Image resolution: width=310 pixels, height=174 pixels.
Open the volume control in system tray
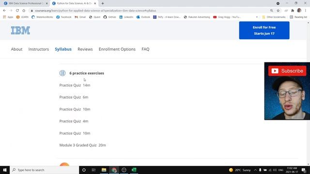pos(275,170)
